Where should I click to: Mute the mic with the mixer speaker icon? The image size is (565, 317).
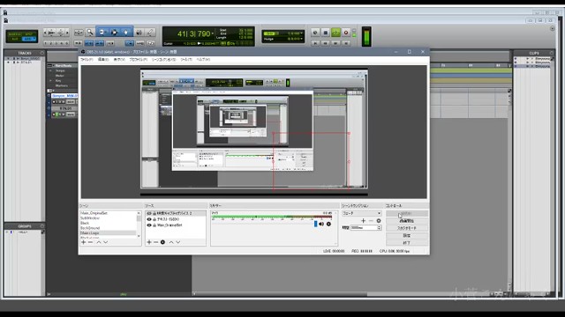click(x=321, y=224)
